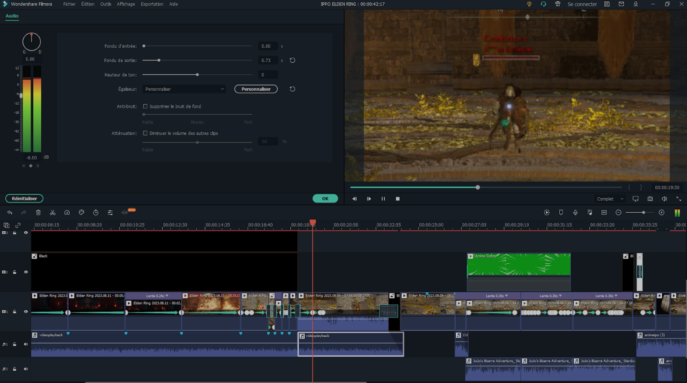Open the Égaliseur Personnaliser dropdown
The width and height of the screenshot is (687, 383).
click(184, 89)
